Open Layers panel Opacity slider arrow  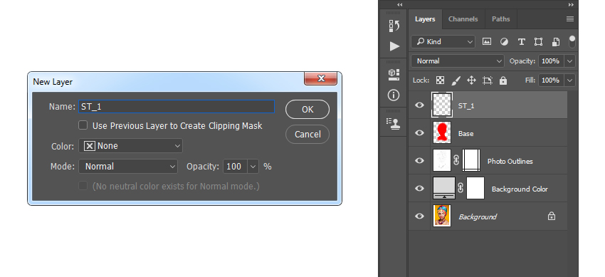[570, 61]
